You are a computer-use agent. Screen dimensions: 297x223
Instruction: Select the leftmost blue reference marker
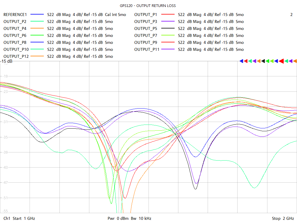(242, 61)
